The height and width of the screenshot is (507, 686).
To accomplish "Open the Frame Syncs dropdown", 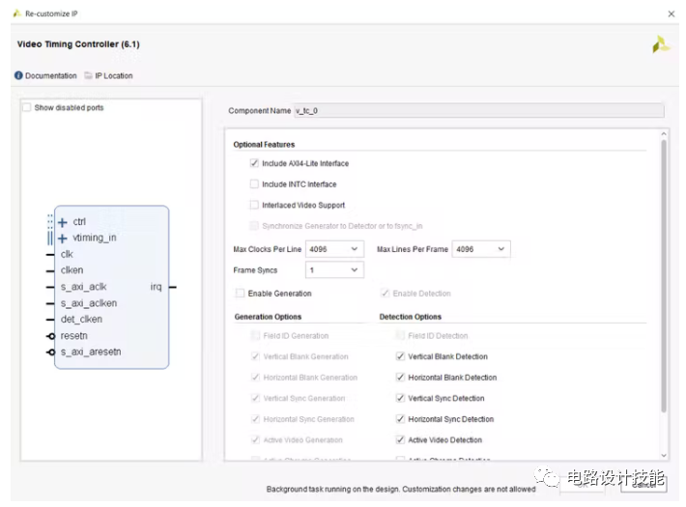I will (334, 269).
